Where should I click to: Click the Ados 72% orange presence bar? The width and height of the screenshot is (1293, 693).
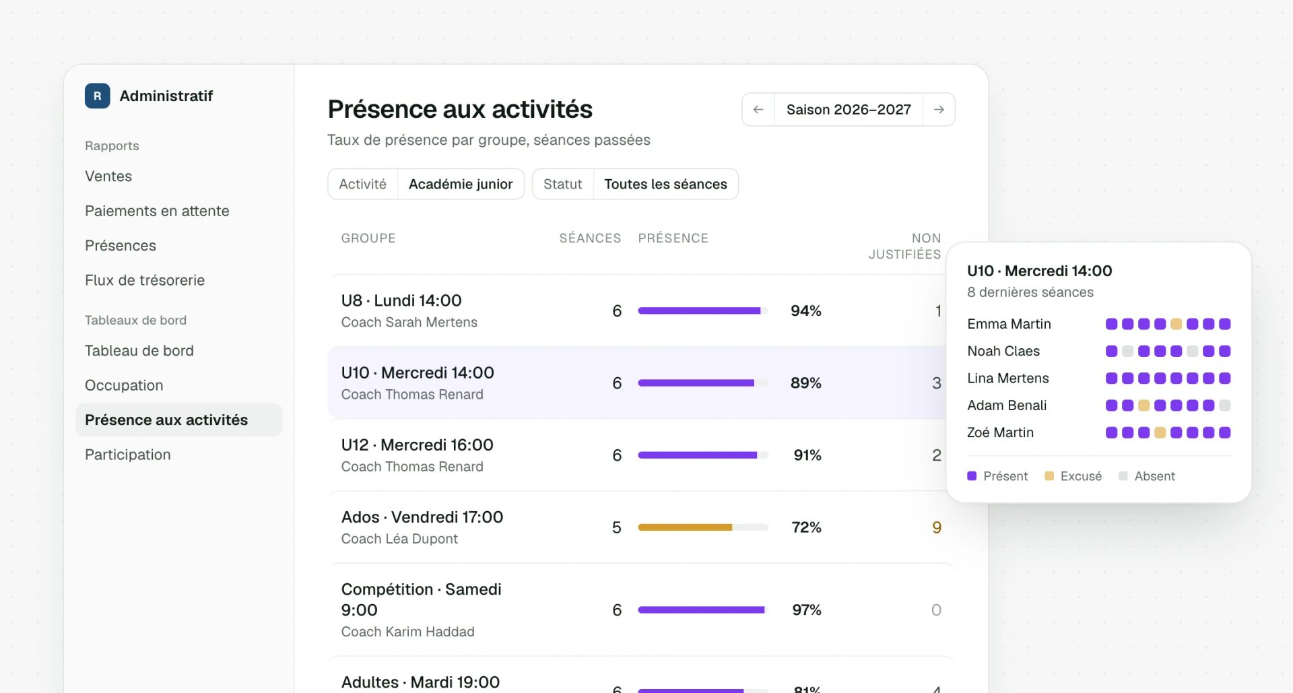coord(703,527)
